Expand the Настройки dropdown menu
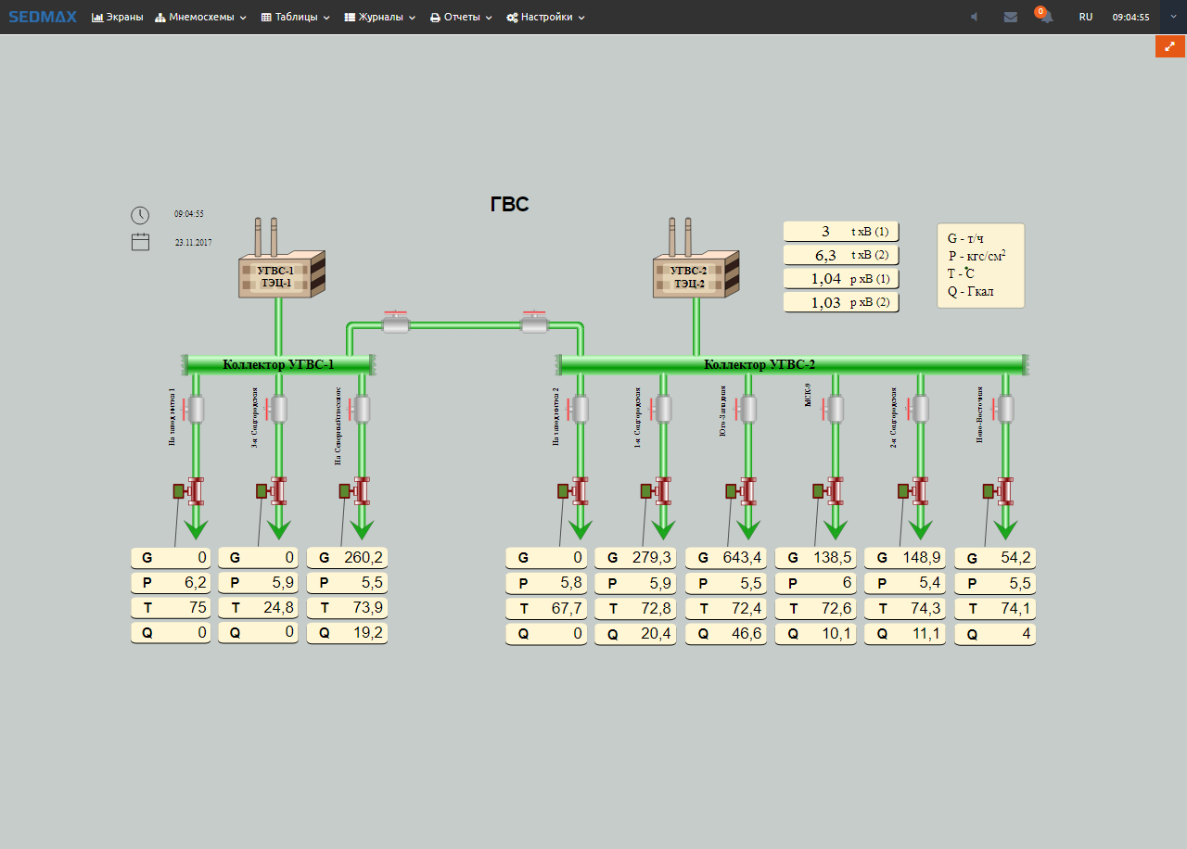Viewport: 1187px width, 849px height. pos(545,17)
